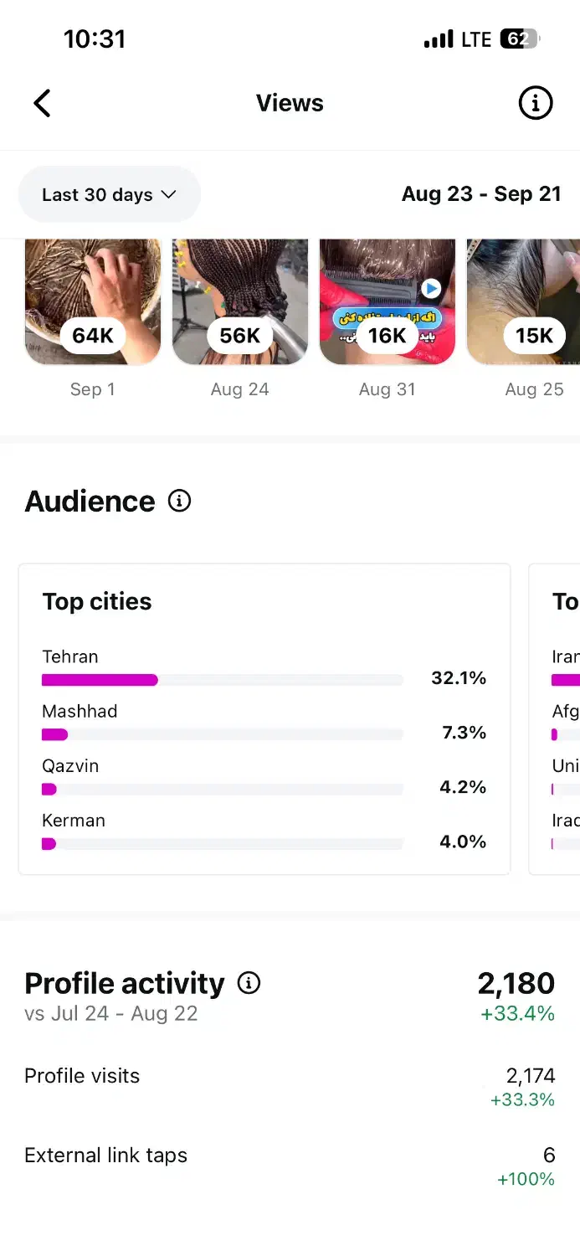The width and height of the screenshot is (580, 1256).
Task: Tap the Kerman 4.0% row
Action: coord(264,832)
